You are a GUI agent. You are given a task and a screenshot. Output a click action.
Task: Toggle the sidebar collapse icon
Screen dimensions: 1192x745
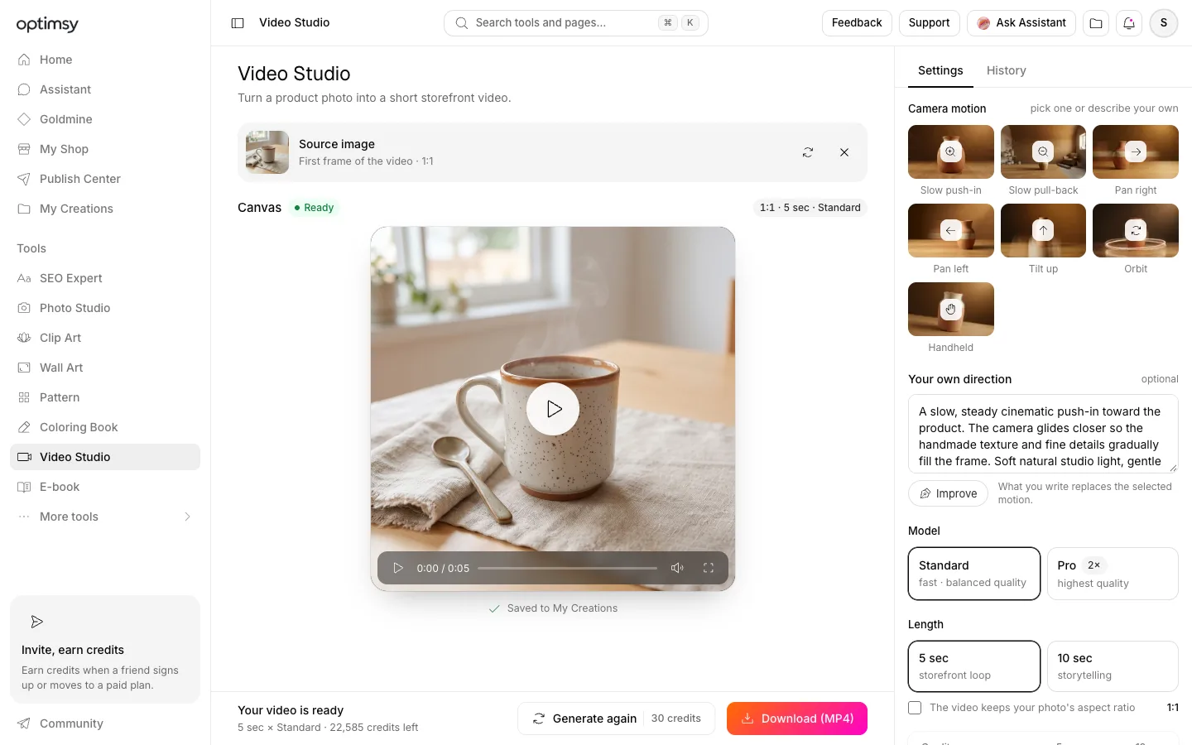pos(238,23)
